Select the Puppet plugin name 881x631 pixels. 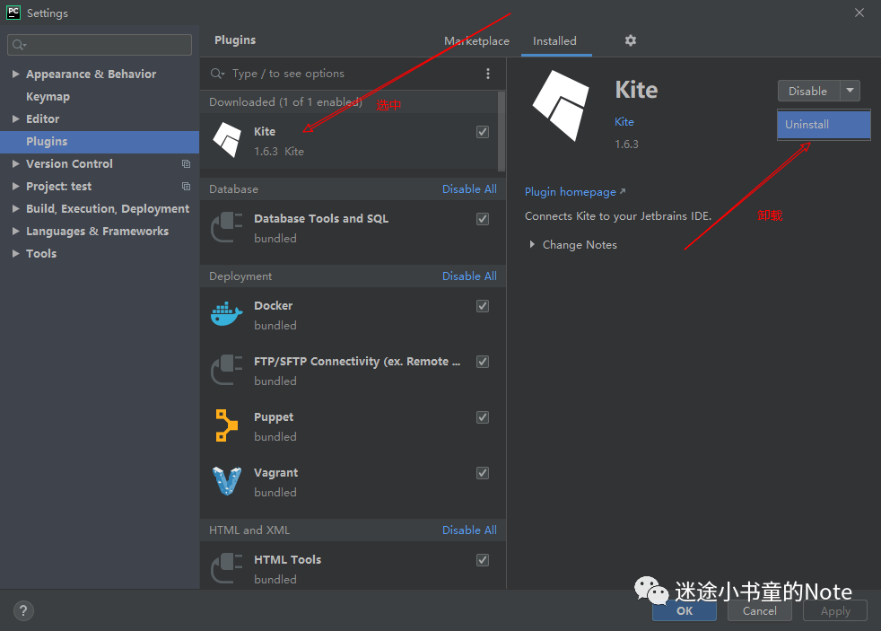[x=274, y=417]
